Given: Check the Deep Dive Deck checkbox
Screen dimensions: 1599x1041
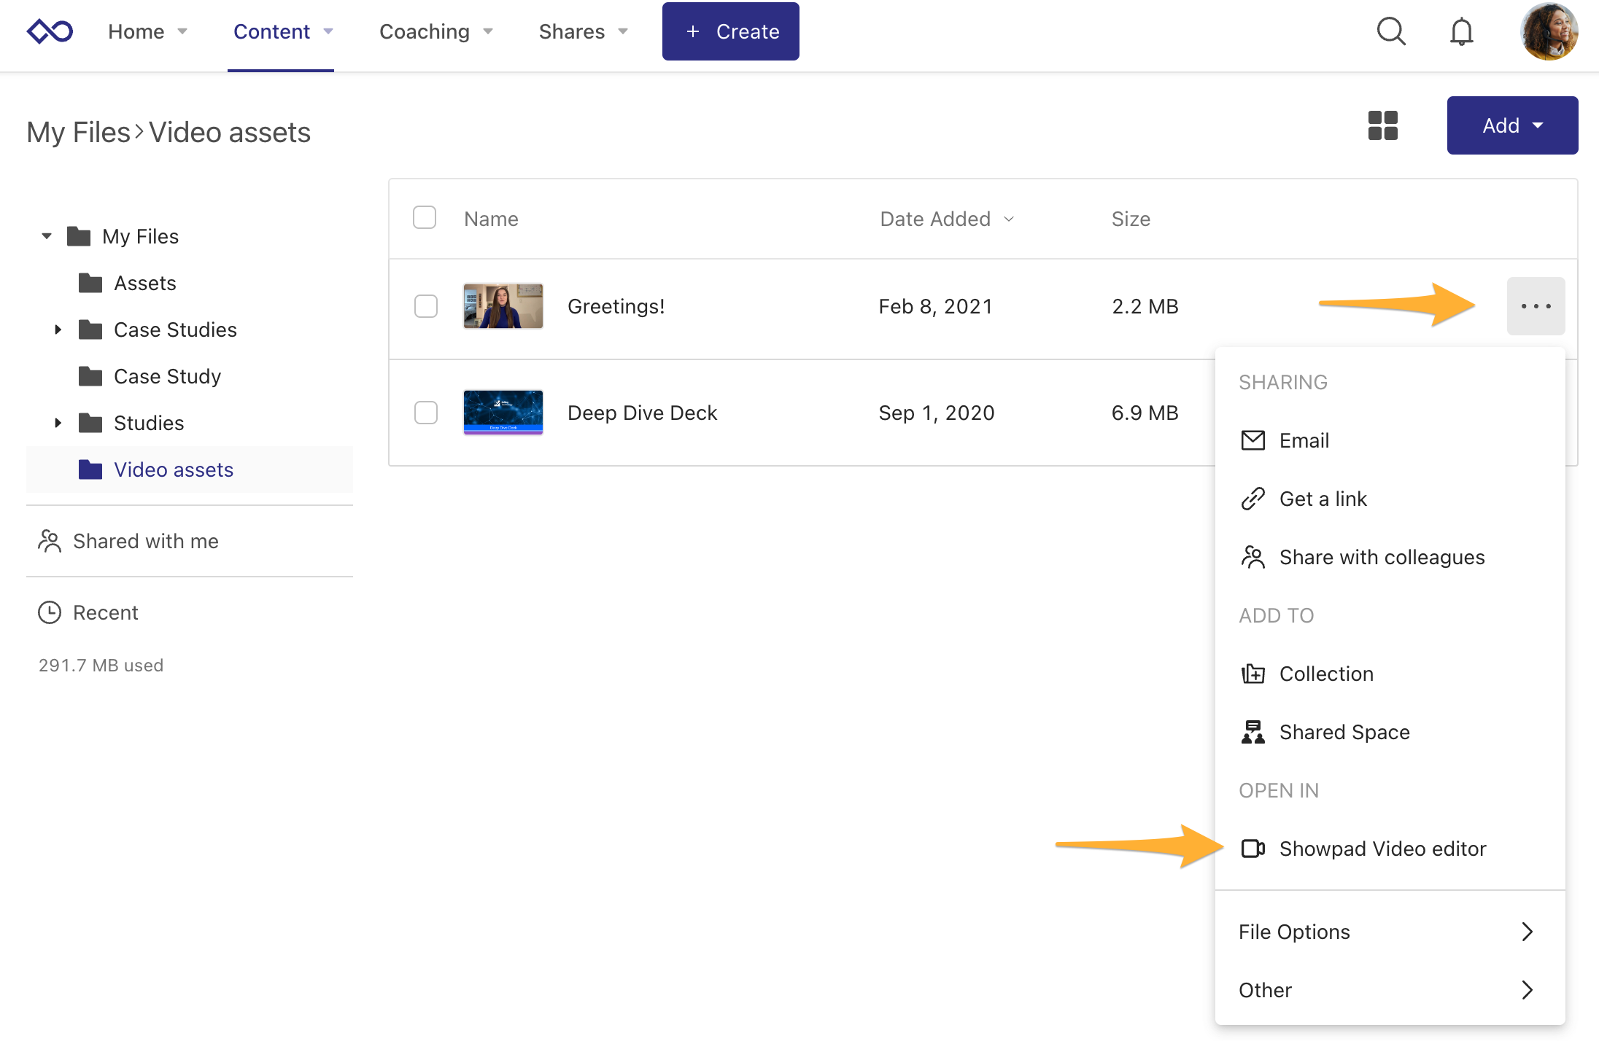Looking at the screenshot, I should (426, 413).
